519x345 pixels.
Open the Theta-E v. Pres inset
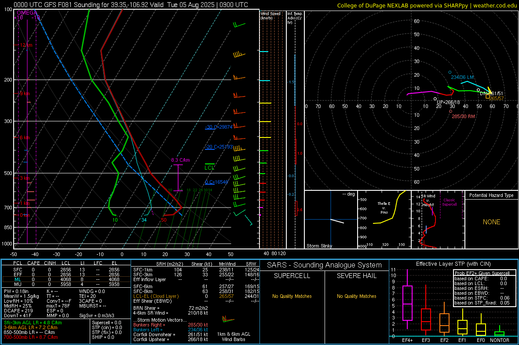[x=384, y=219]
